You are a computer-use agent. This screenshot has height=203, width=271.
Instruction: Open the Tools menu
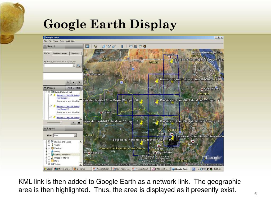point(62,41)
